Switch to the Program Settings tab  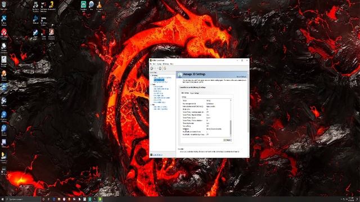click(195, 93)
